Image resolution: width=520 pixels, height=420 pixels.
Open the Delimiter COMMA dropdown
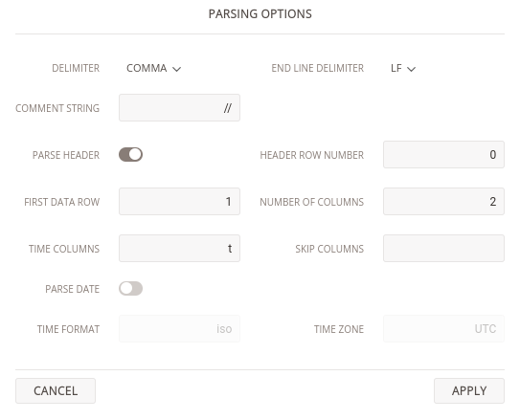[153, 68]
